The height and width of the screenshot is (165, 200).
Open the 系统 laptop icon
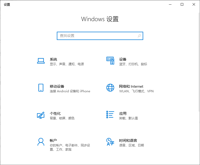click(x=41, y=61)
